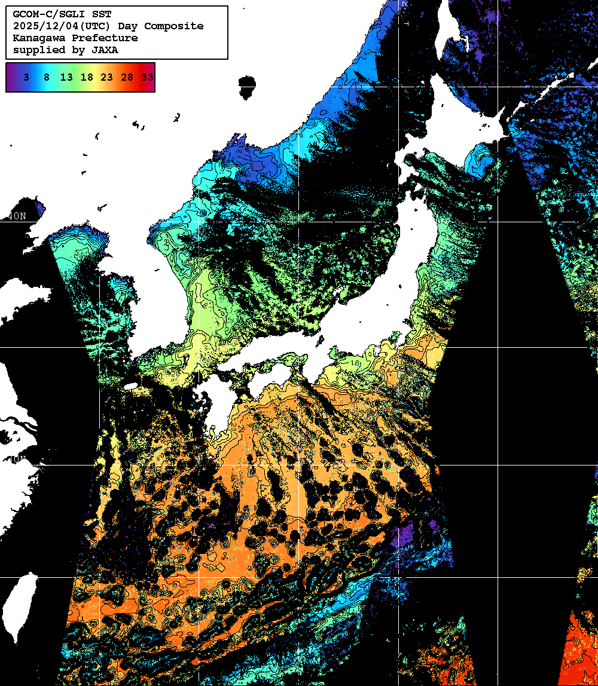The width and height of the screenshot is (598, 686).
Task: Pick the red 33 end of scale
Action: 148,77
